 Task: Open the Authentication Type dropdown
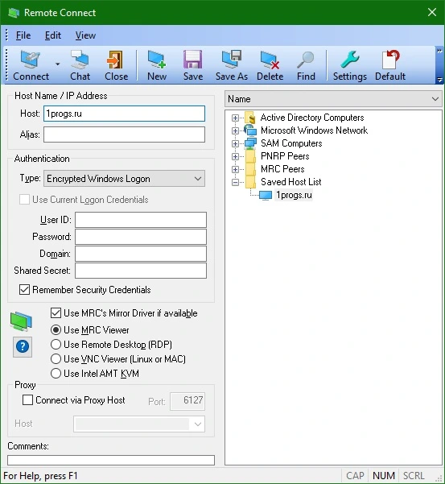124,179
